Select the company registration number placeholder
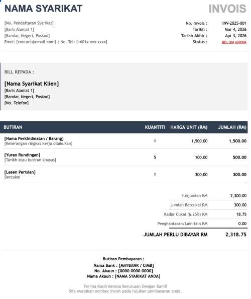Viewport: 251px width, 299px height. (x=29, y=23)
